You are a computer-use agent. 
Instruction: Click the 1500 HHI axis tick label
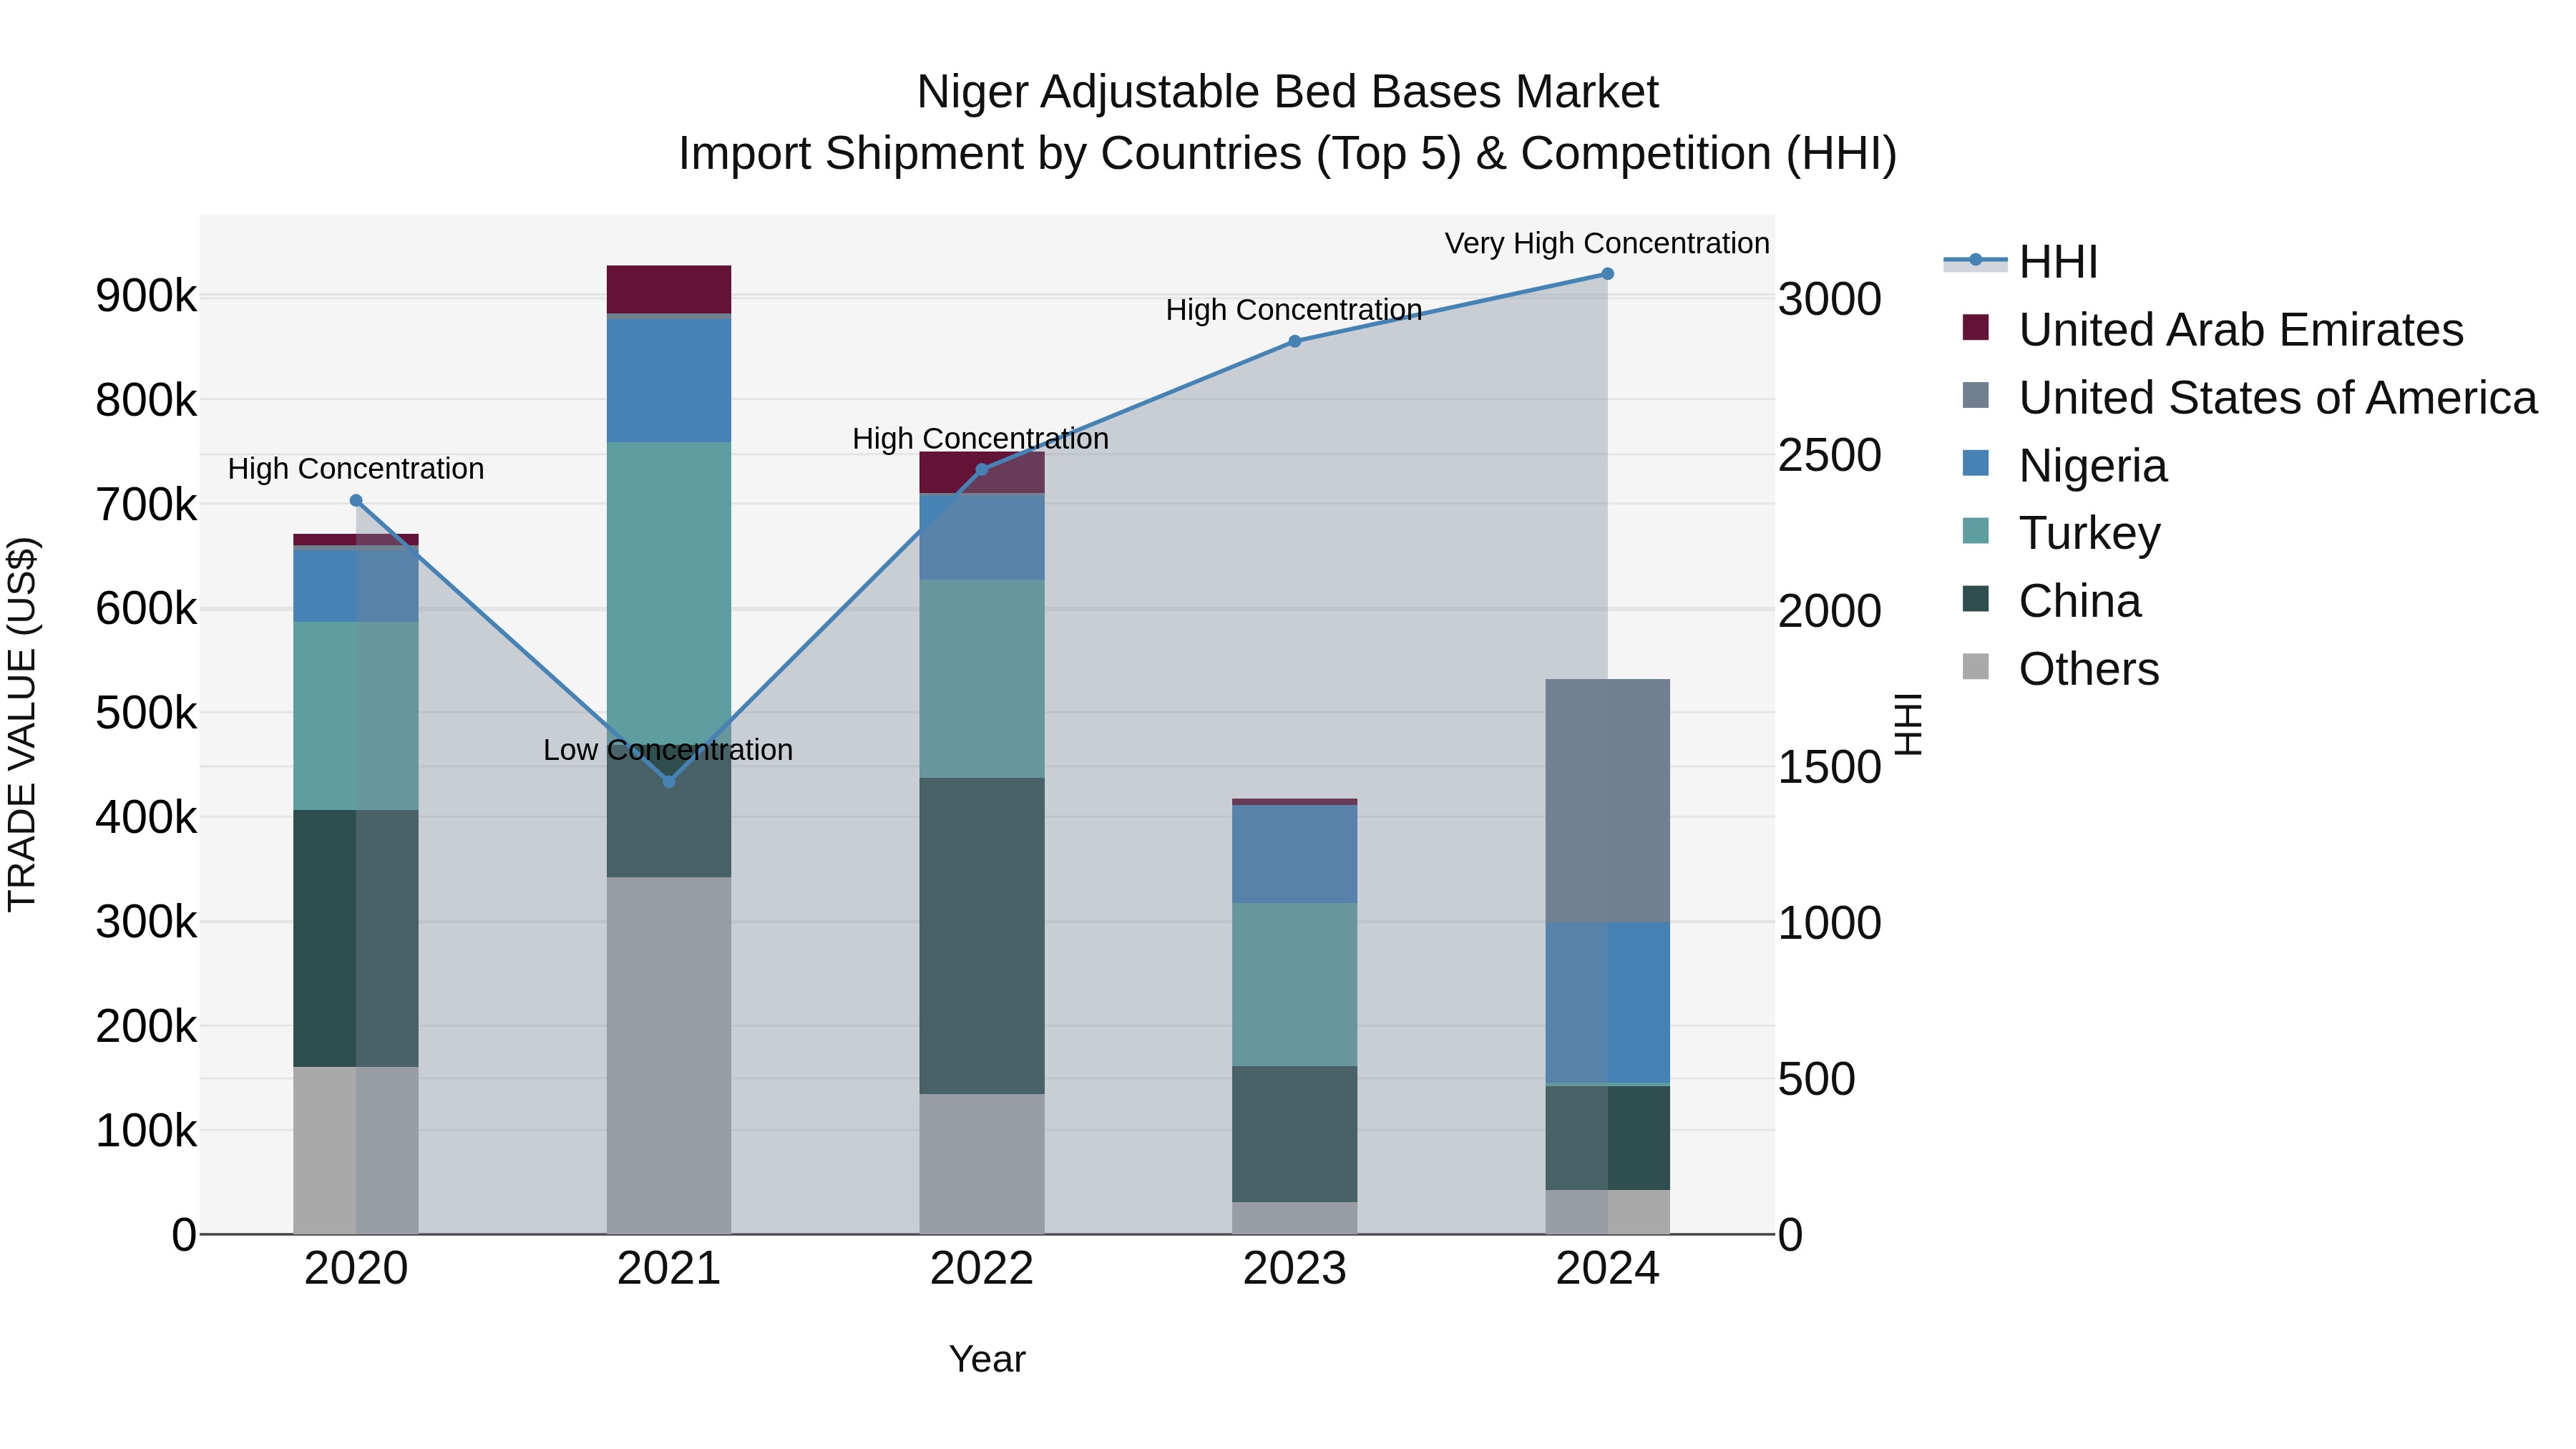coord(1830,768)
